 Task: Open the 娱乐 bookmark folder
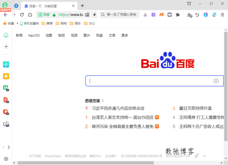(x=75, y=24)
